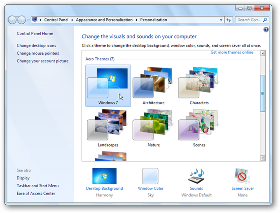Click the Windows Default sound scheme text
Viewport: 280px width, 213px height.
coord(197,195)
